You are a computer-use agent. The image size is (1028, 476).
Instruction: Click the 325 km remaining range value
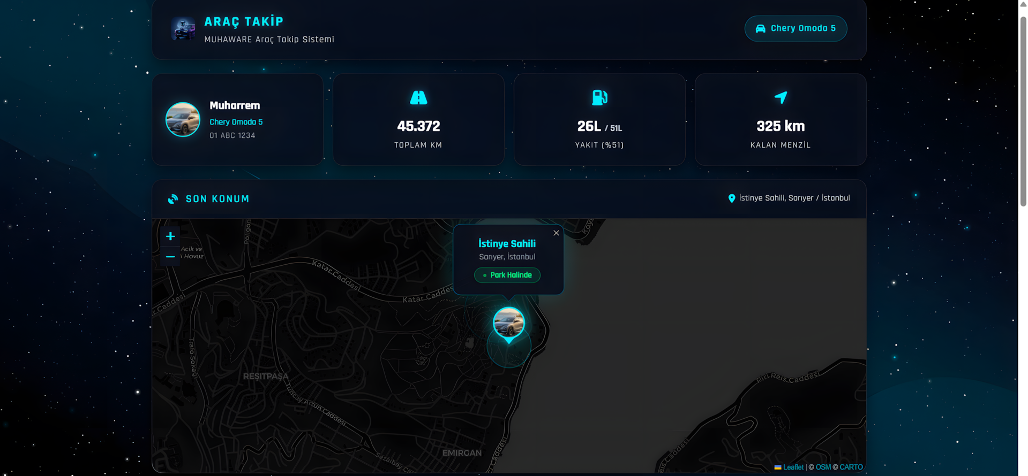(781, 126)
